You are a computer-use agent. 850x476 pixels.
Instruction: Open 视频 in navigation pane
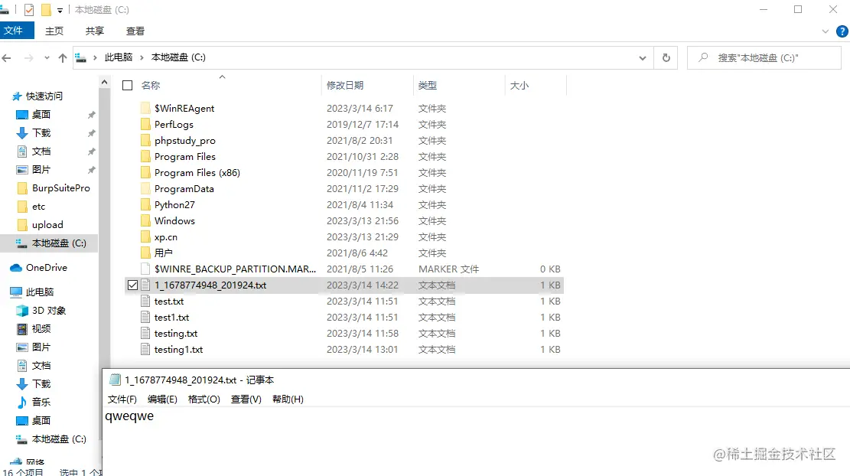[x=41, y=329]
